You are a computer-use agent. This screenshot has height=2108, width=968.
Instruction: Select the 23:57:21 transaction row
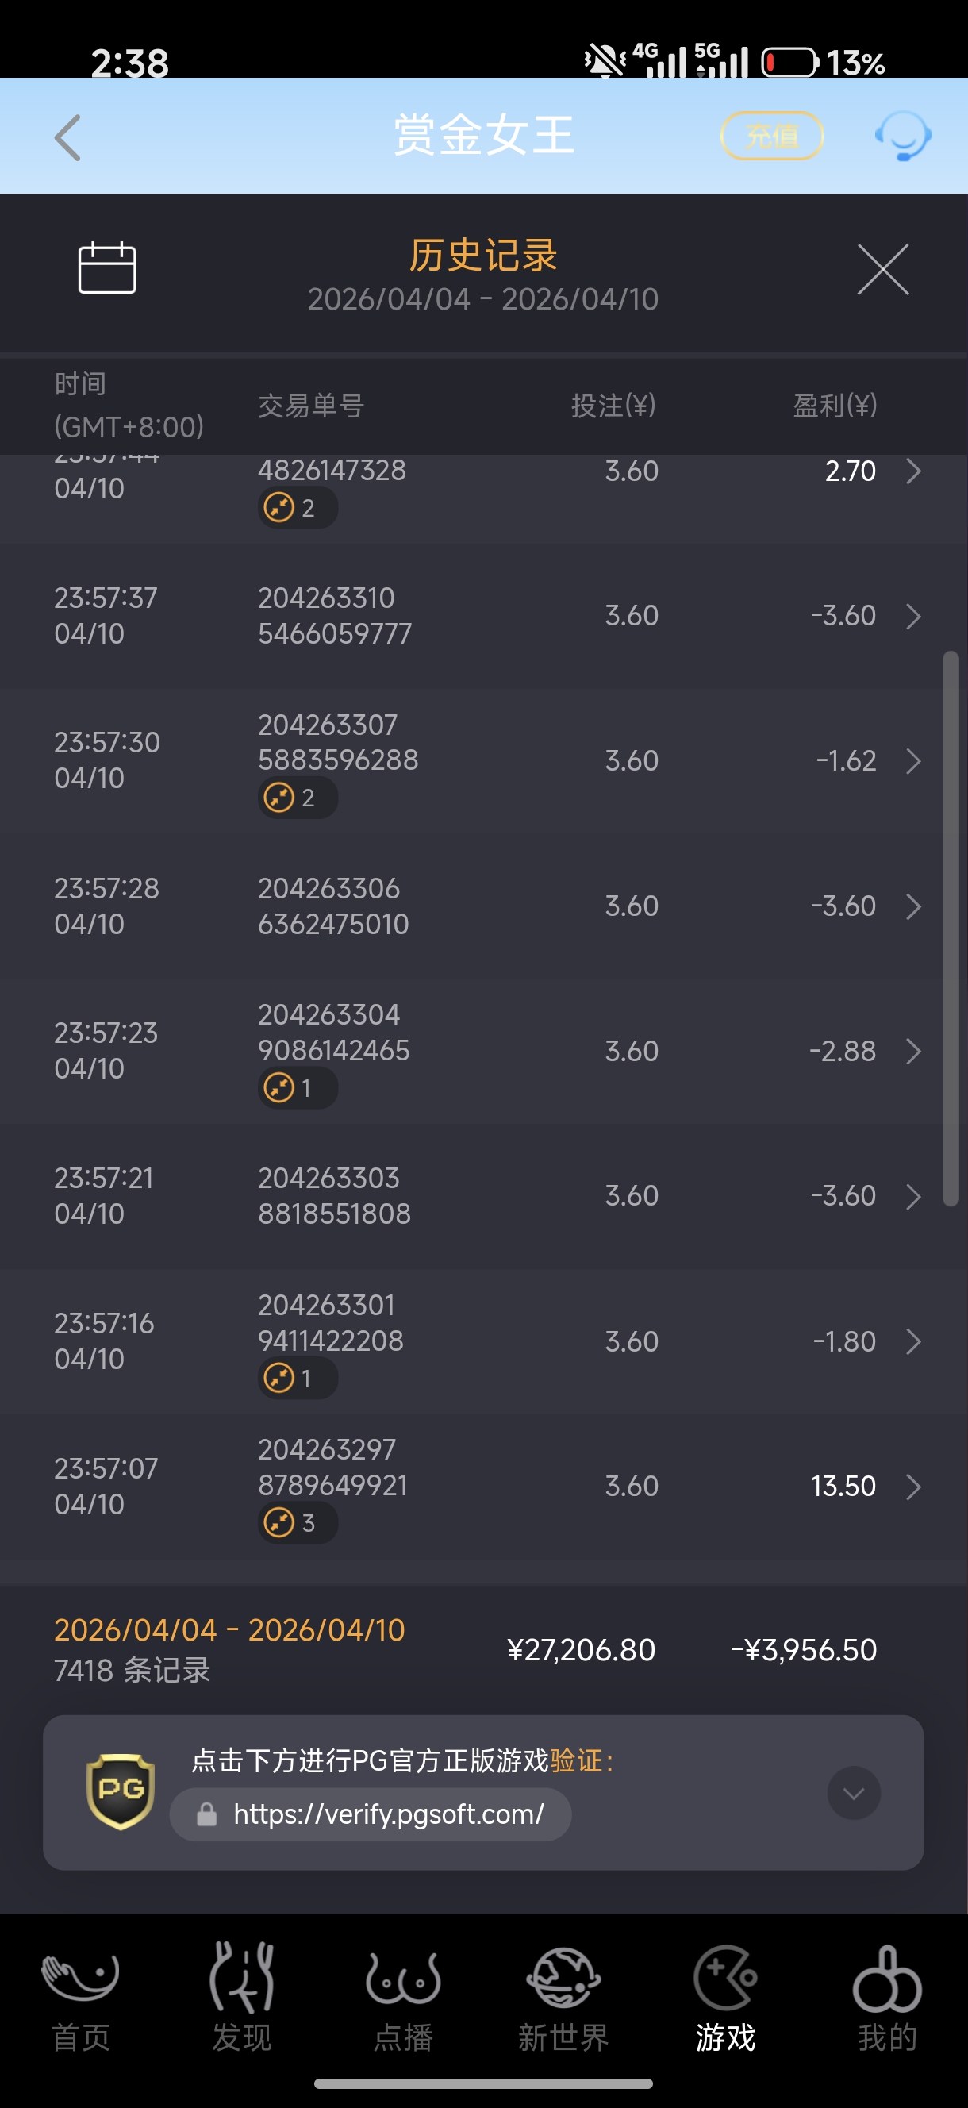pyautogui.click(x=482, y=1195)
